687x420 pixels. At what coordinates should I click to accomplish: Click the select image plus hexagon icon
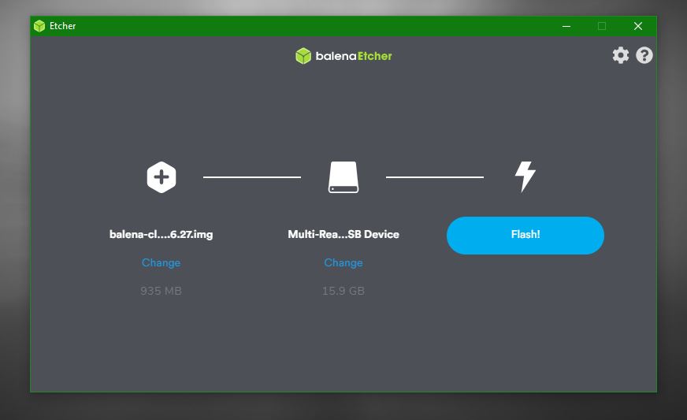click(162, 177)
